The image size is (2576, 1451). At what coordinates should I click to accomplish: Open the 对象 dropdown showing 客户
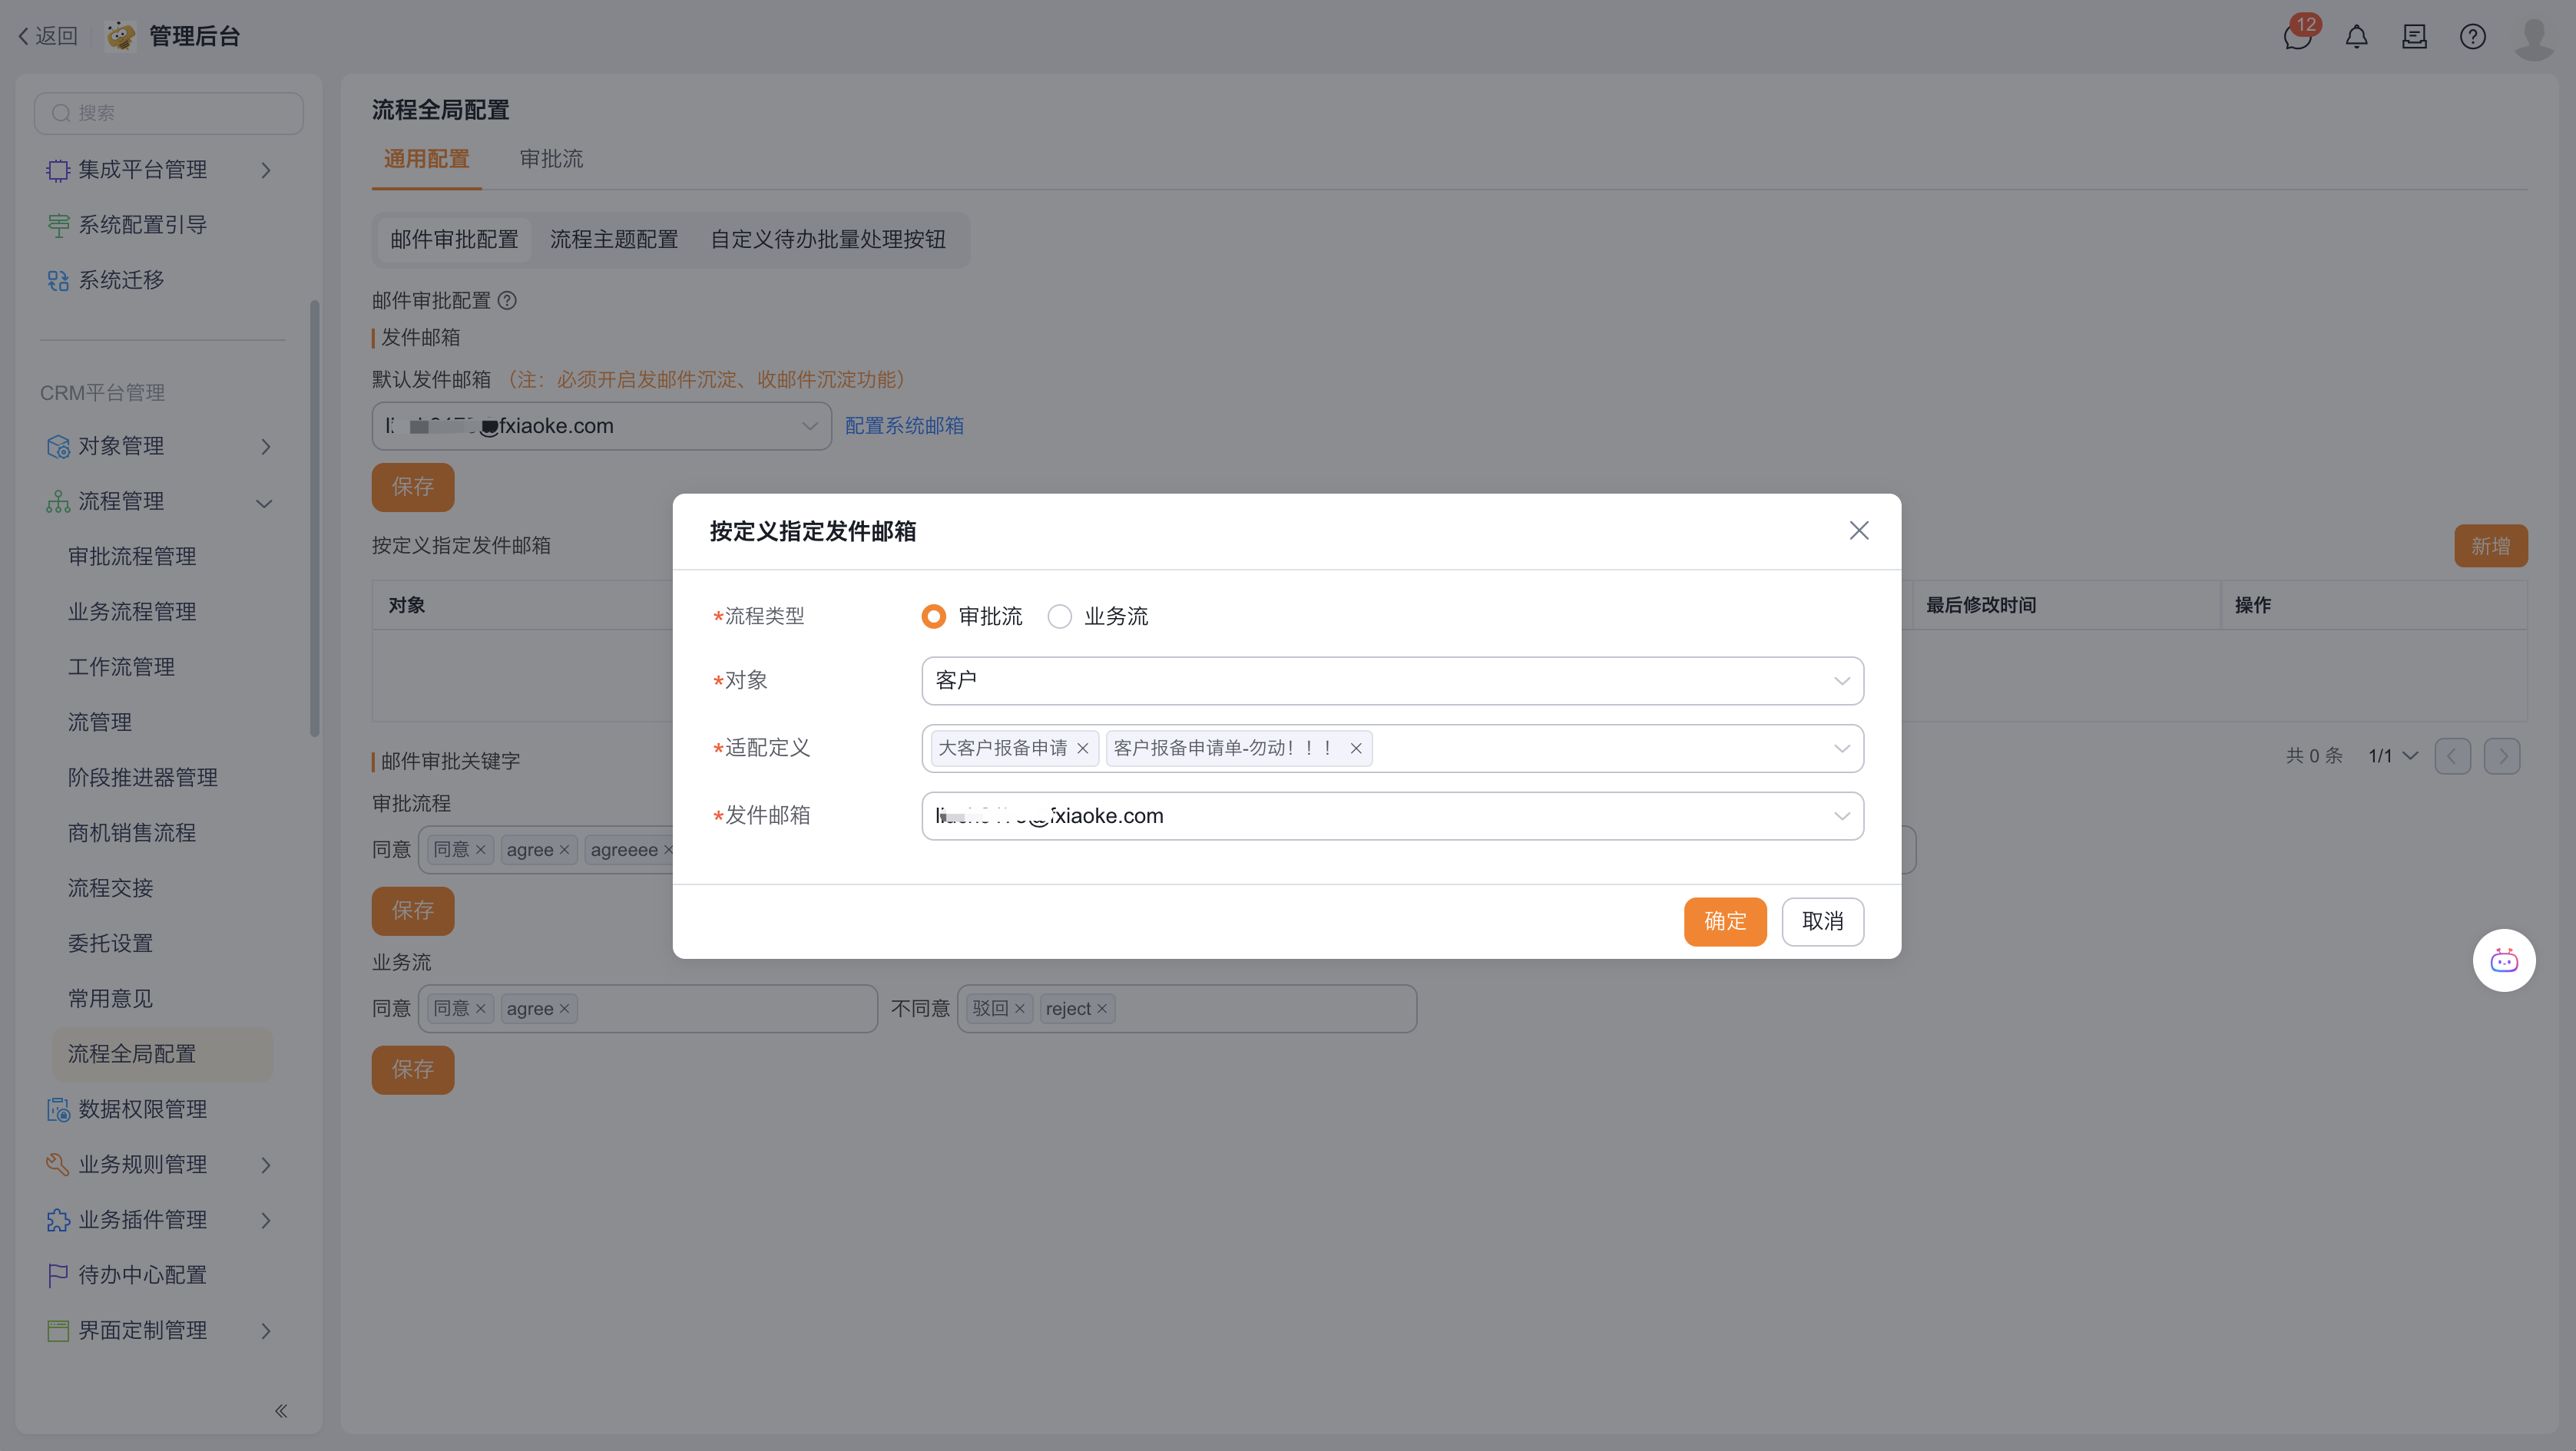(1391, 680)
